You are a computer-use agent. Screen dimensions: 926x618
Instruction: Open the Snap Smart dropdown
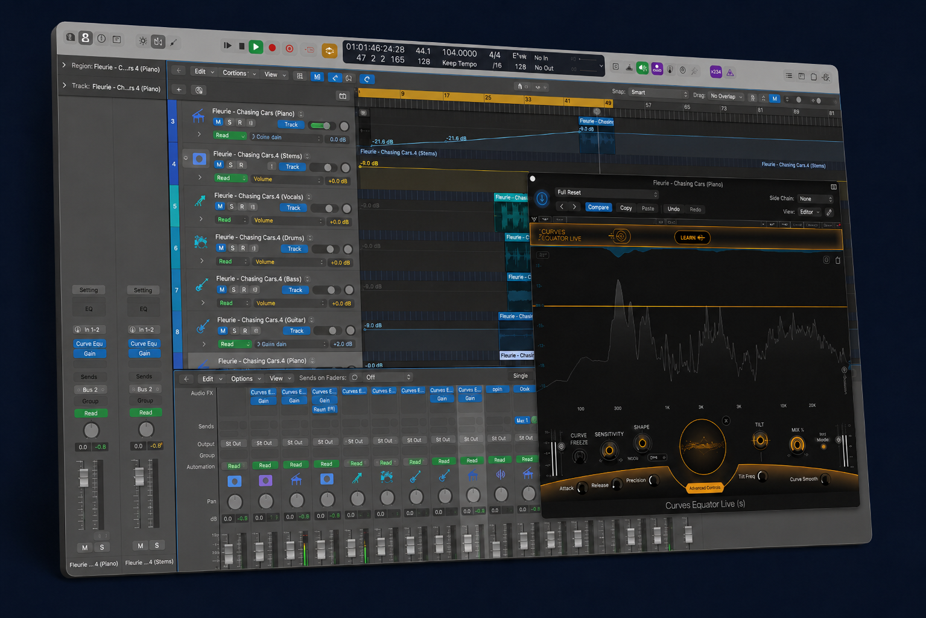659,93
